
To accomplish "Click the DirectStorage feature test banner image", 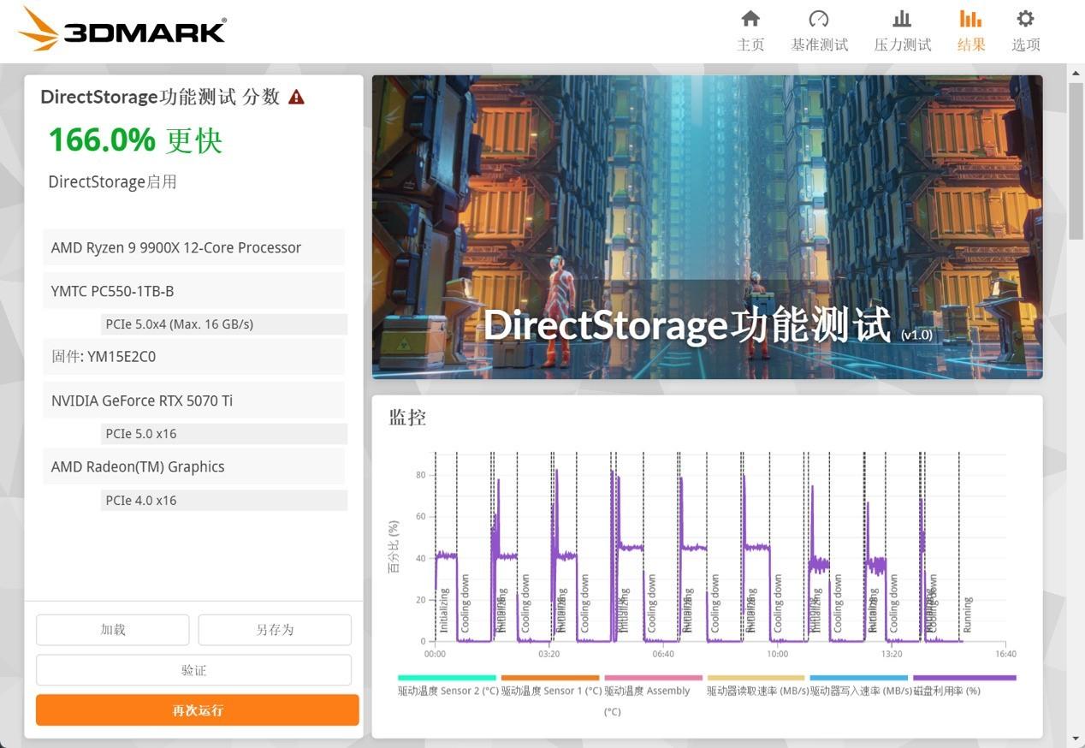I will pyautogui.click(x=707, y=227).
